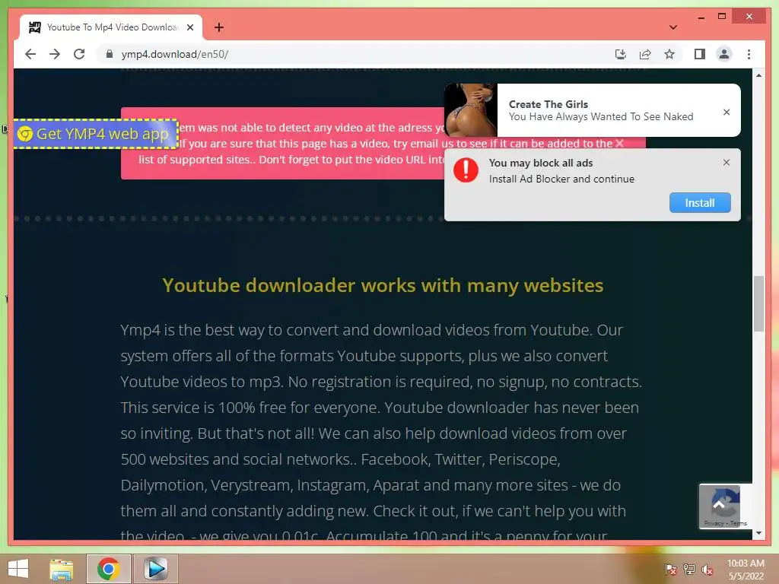This screenshot has width=779, height=584.
Task: Click Get YMP4 web app banner
Action: (x=95, y=134)
